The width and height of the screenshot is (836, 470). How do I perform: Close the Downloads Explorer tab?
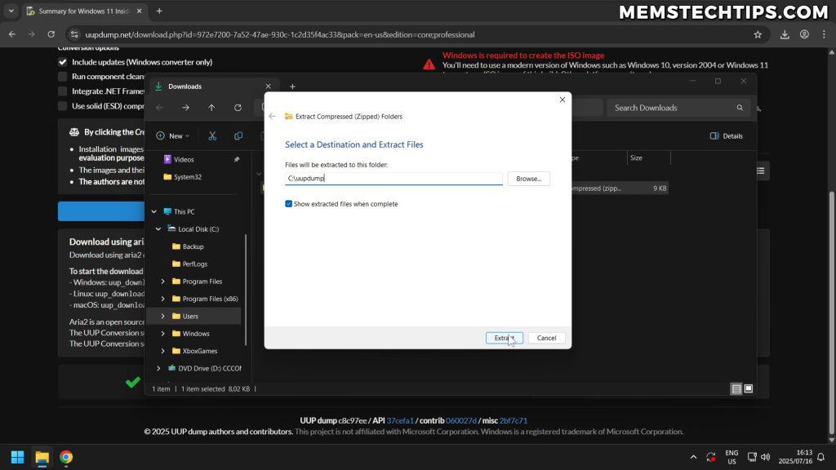[x=268, y=86]
